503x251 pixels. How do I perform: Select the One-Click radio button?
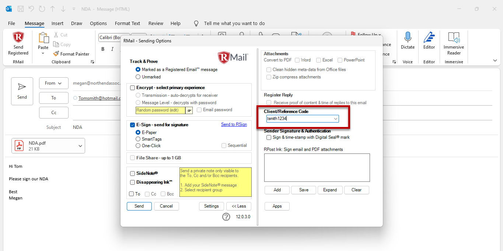pos(138,146)
